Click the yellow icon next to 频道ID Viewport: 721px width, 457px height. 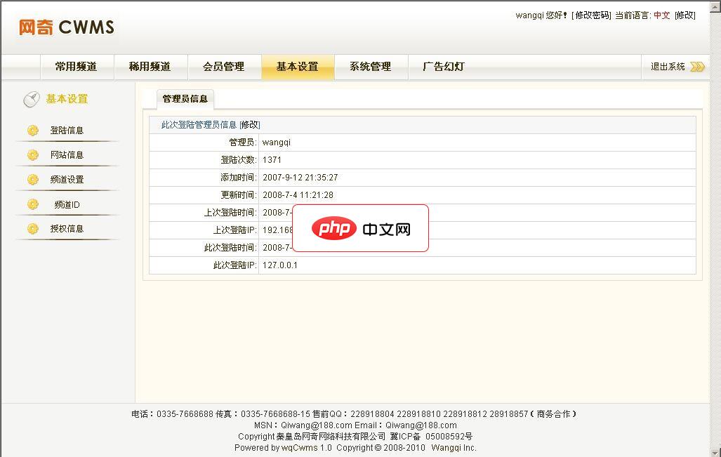coord(34,204)
